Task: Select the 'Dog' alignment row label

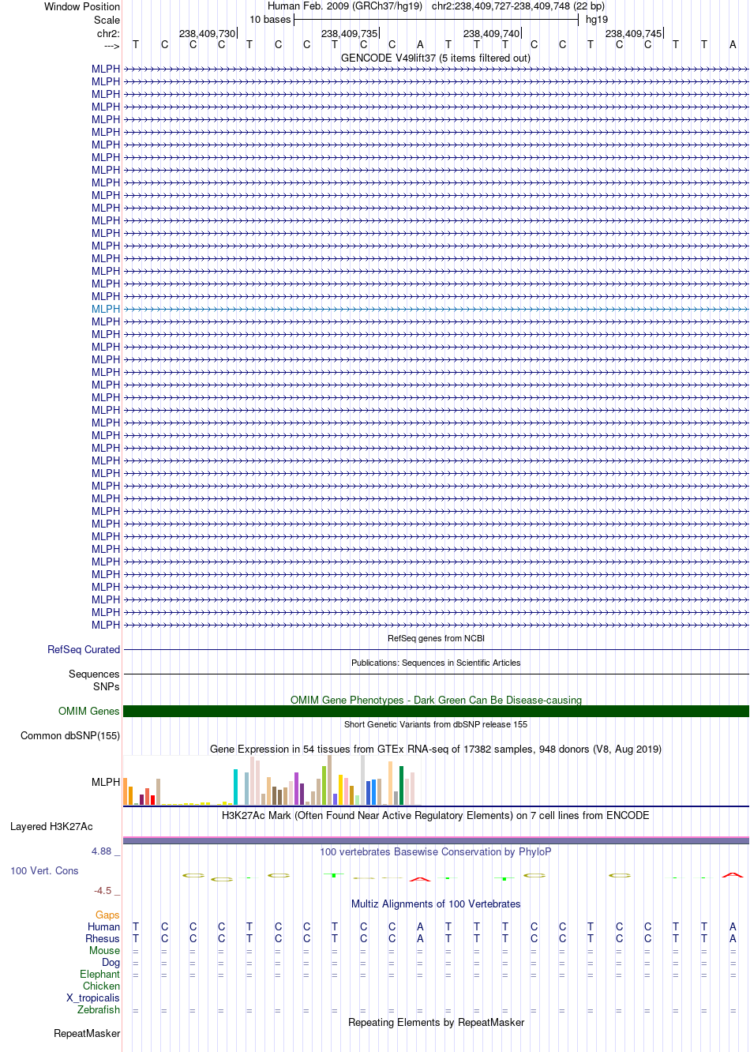Action: (111, 962)
